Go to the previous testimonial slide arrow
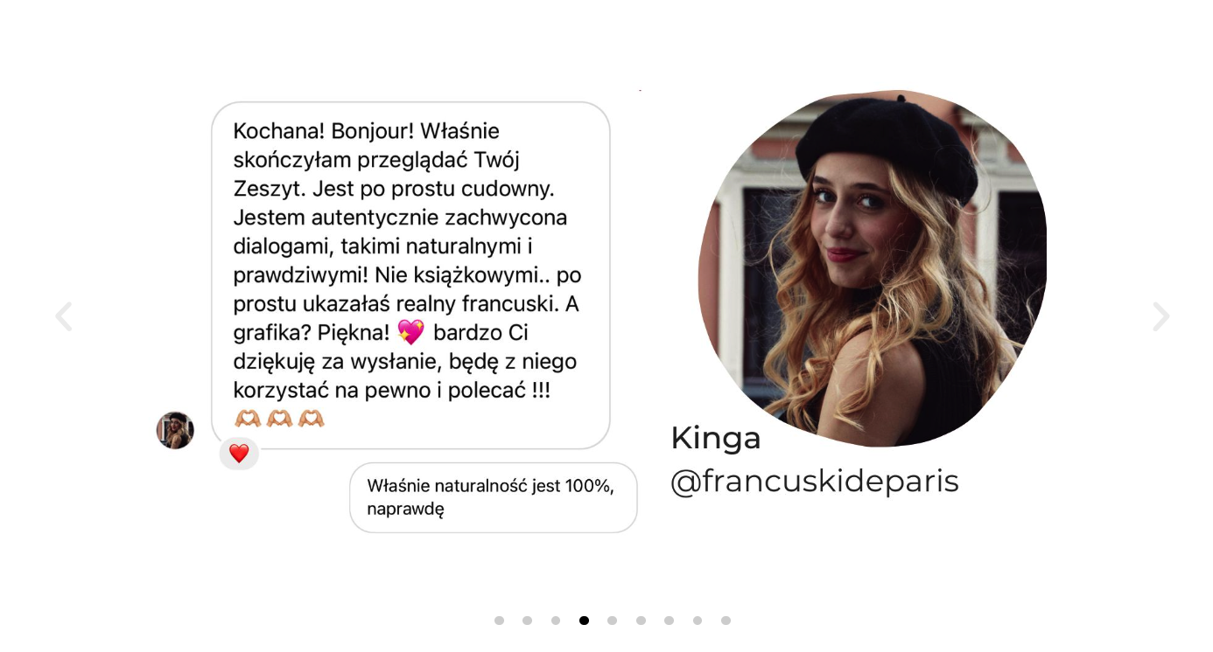The height and width of the screenshot is (652, 1213). click(63, 316)
